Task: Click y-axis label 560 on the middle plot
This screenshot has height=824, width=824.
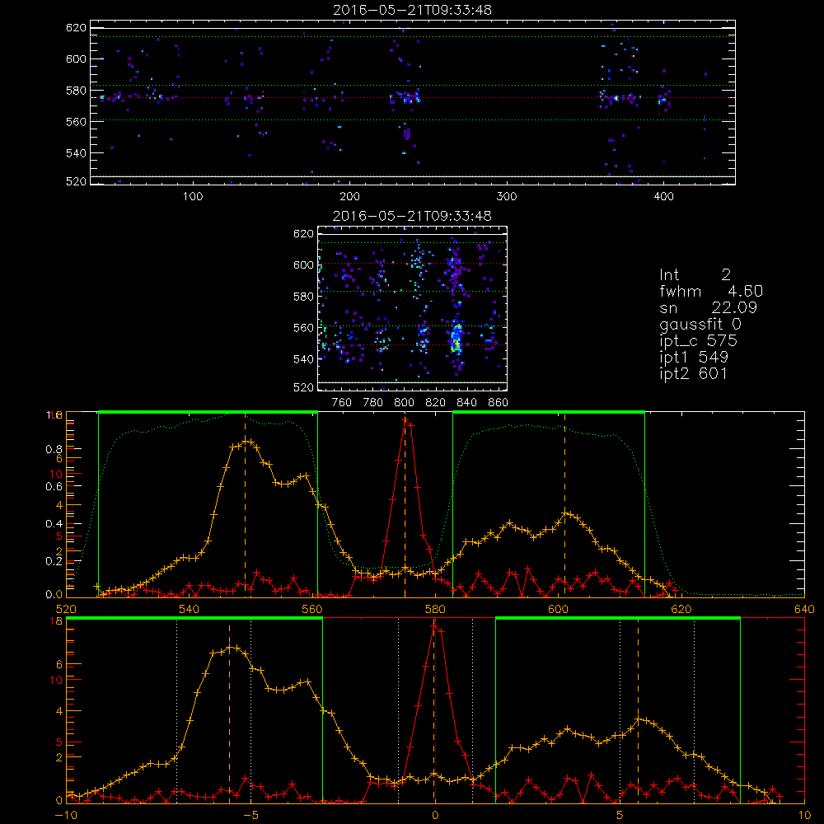Action: tap(303, 327)
